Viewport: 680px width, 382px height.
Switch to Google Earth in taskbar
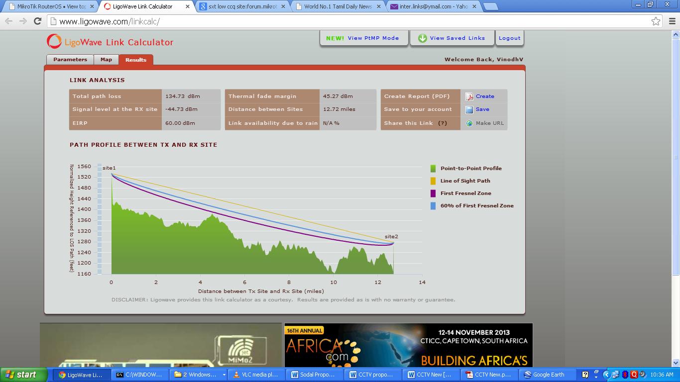tap(547, 375)
